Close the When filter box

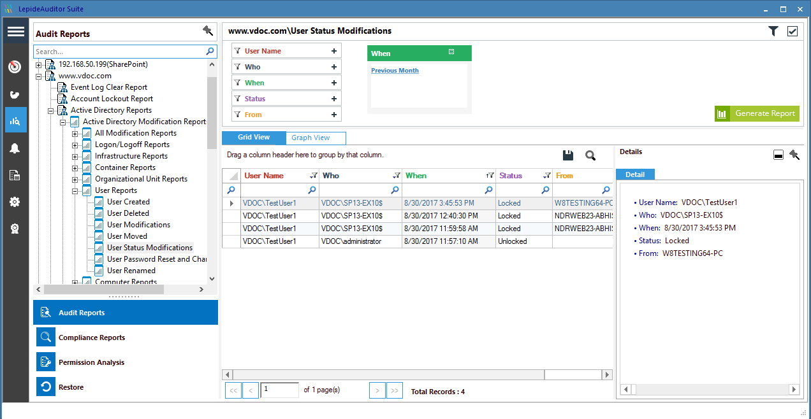451,52
